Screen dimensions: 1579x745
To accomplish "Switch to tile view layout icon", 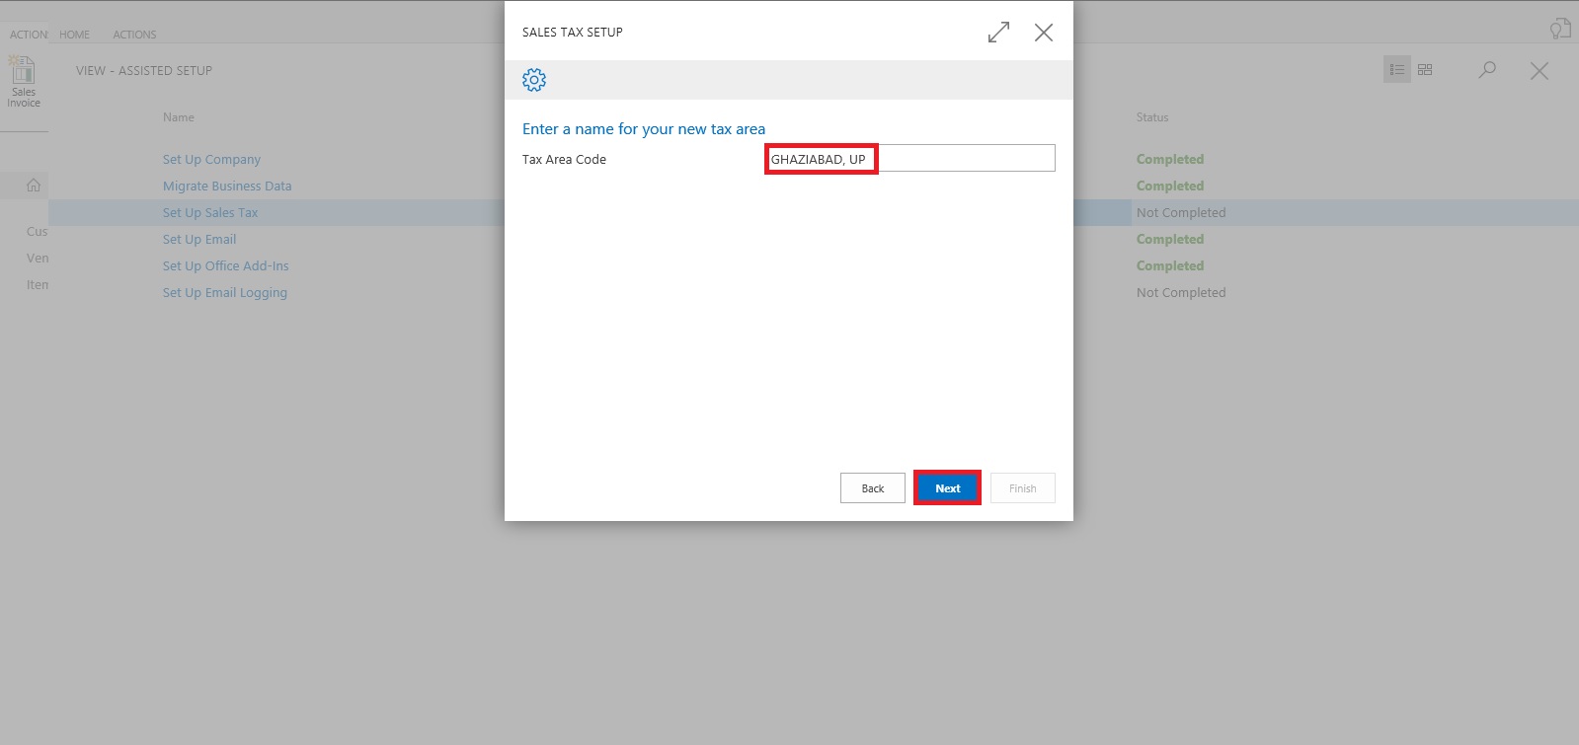I will pos(1425,70).
